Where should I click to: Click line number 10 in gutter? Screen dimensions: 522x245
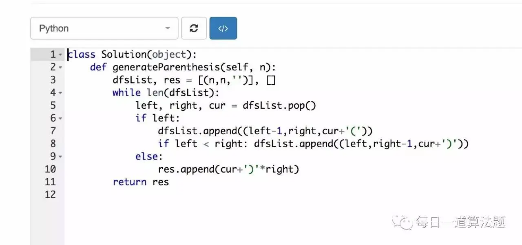point(50,169)
